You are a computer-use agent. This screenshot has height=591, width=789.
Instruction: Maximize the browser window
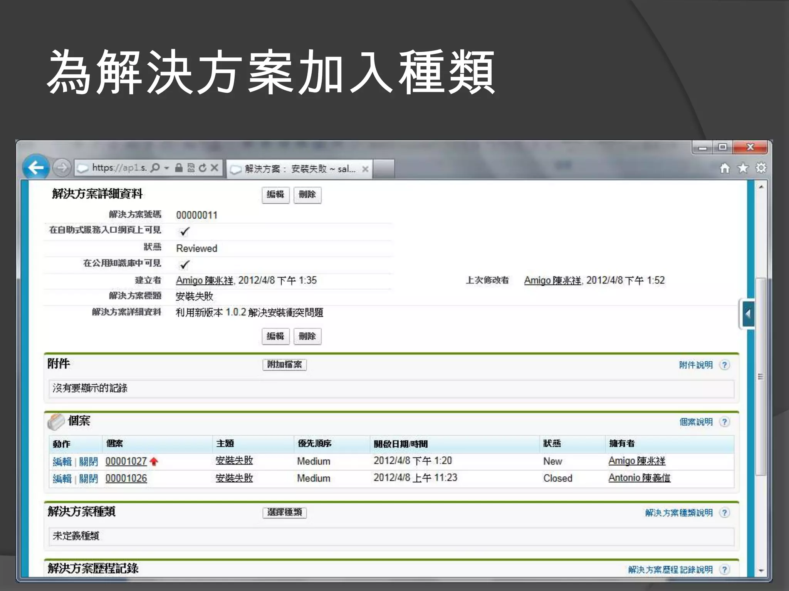723,147
